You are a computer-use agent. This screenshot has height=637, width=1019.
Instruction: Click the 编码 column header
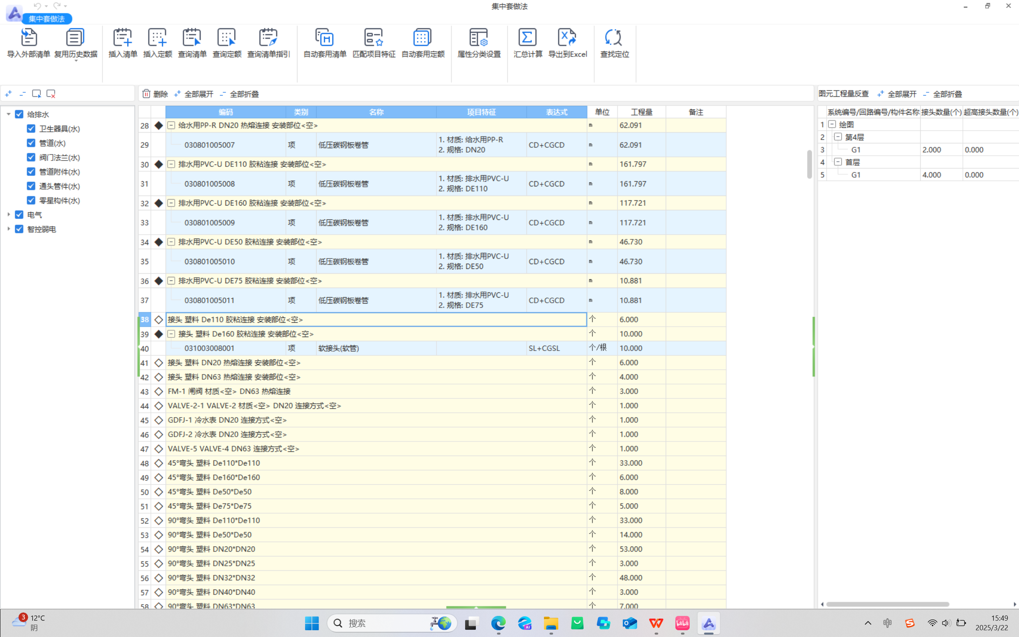pyautogui.click(x=226, y=112)
